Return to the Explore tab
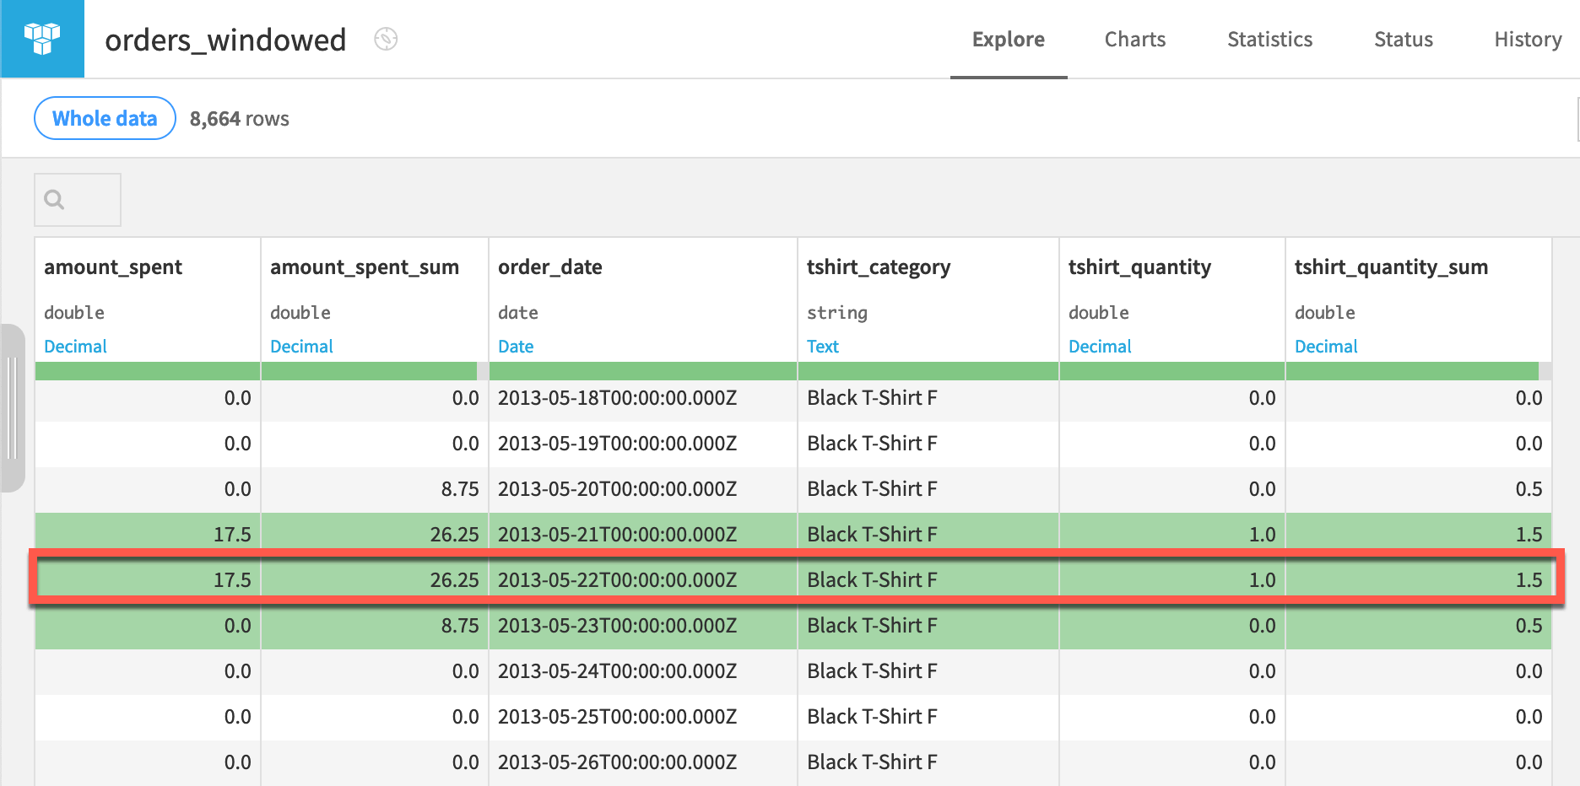 click(x=1008, y=39)
